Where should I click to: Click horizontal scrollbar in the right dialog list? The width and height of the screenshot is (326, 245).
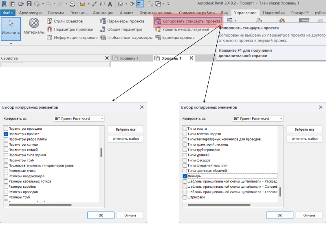pos(219,205)
